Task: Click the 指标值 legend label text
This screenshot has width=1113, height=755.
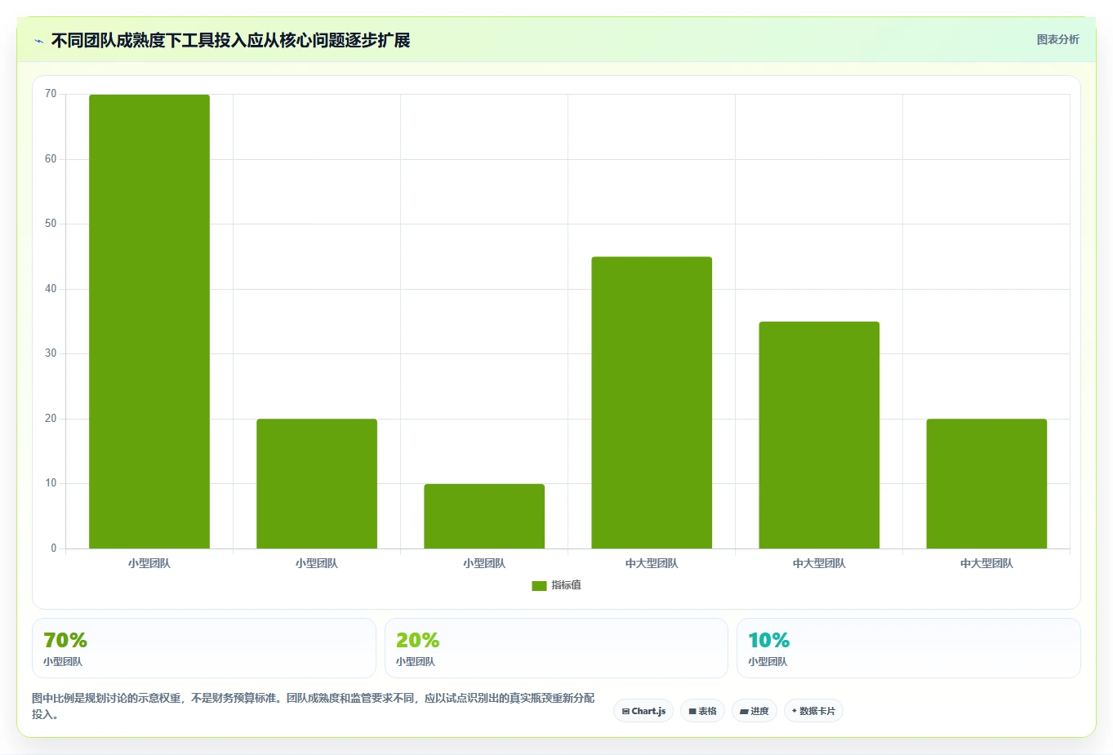Action: click(x=566, y=585)
